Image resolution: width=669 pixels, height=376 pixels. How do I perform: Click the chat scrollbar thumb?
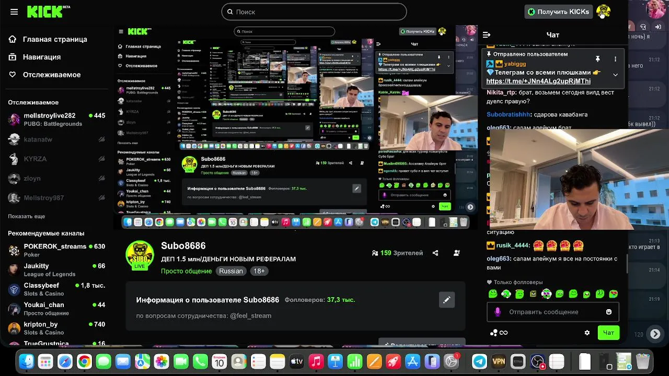click(627, 263)
